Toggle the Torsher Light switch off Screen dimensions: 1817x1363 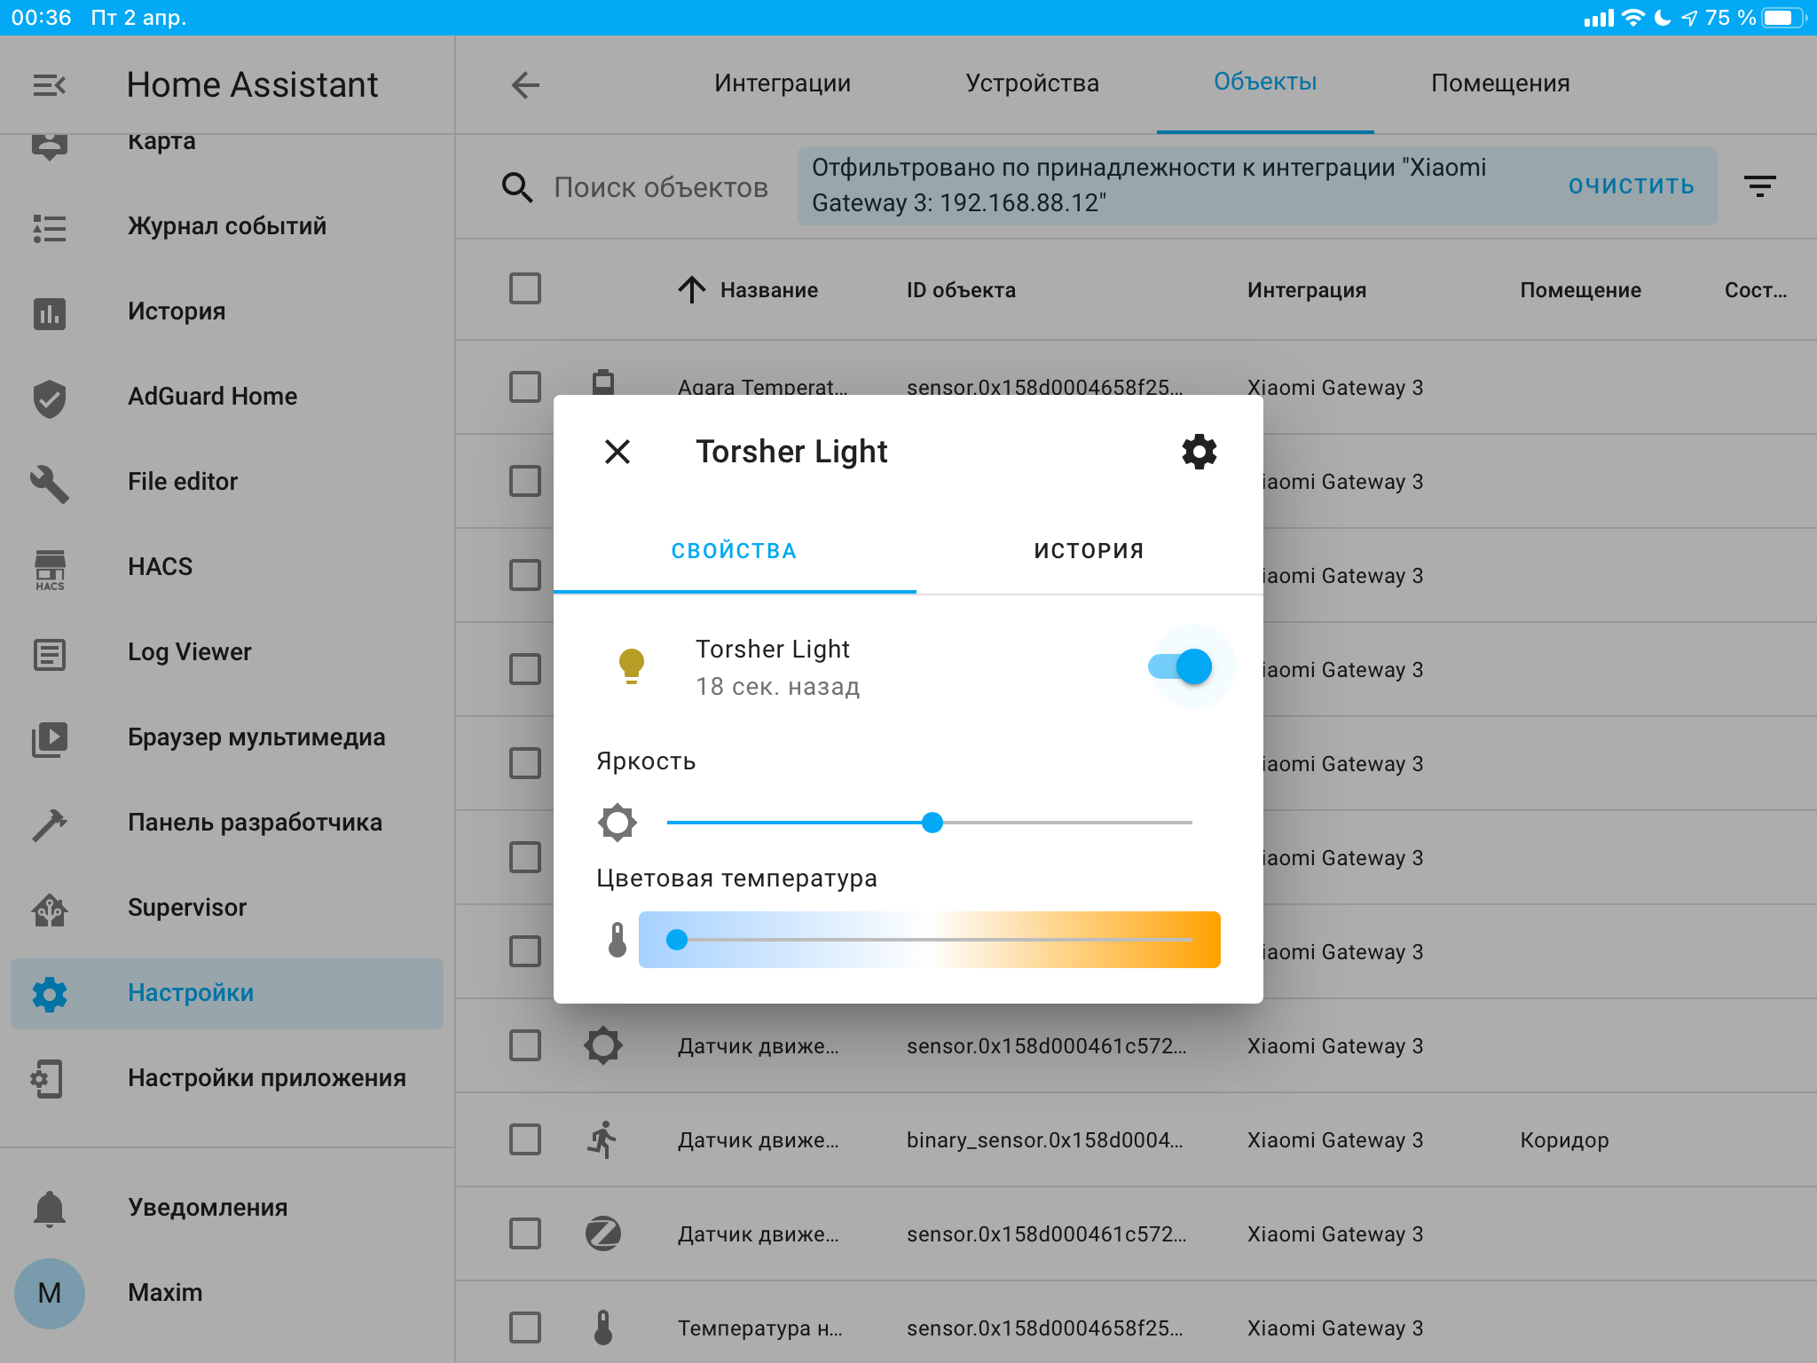click(1182, 666)
